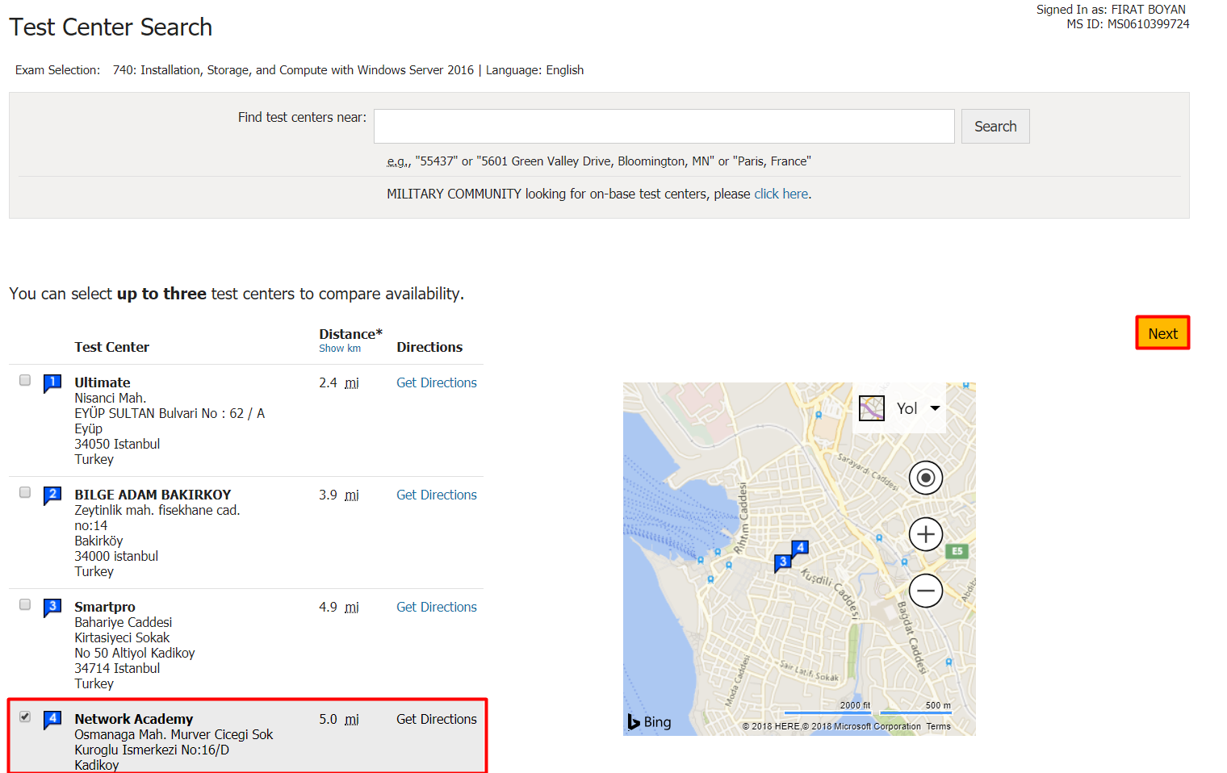Click the number 2 pin icon for BILGE ADAM BAKIRKOY
1227x773 pixels.
tap(52, 495)
